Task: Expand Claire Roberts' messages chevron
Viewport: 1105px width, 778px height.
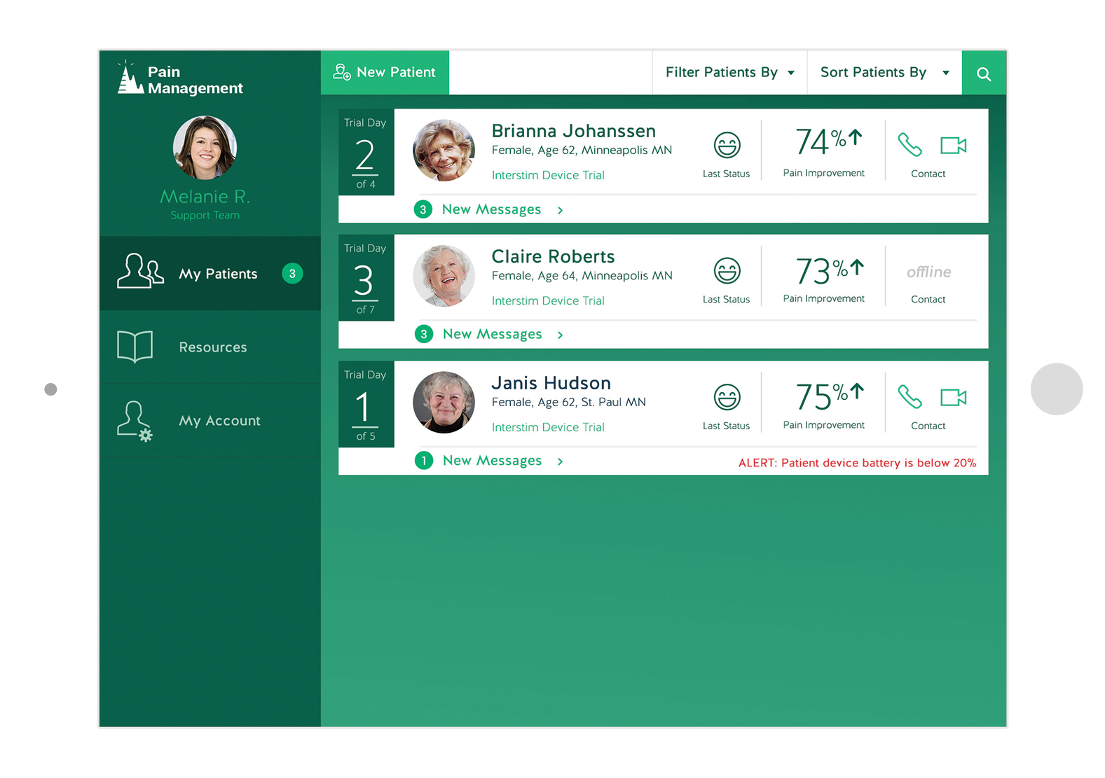Action: [560, 335]
